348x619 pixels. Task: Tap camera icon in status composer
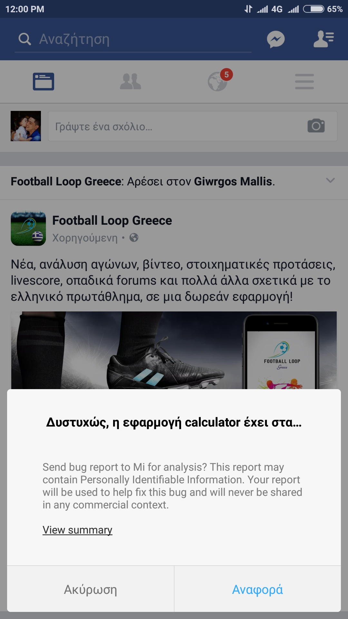point(316,126)
